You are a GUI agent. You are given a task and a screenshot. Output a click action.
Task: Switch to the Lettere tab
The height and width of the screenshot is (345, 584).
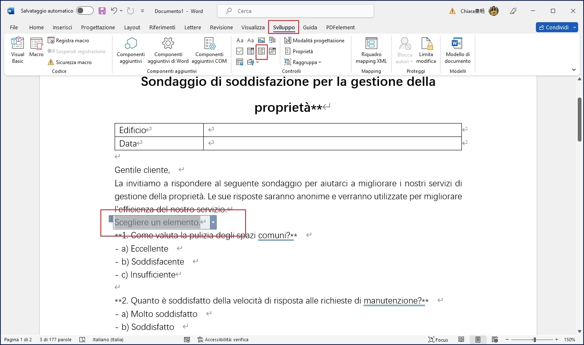193,27
